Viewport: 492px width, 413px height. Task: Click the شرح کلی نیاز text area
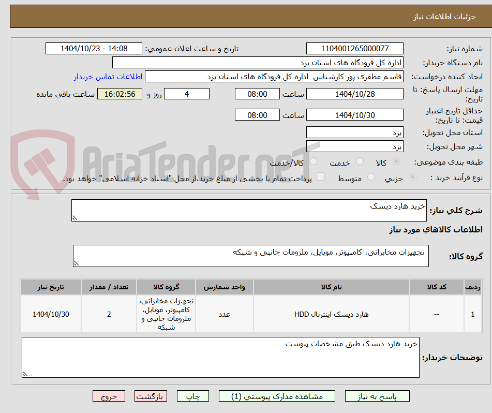click(x=249, y=210)
